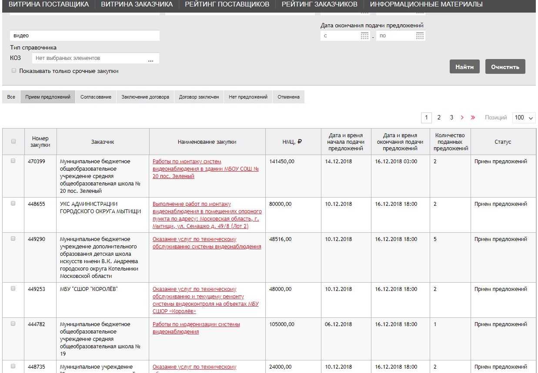Image resolution: width=538 pixels, height=373 pixels.
Task: Sort by the НМЦ column header
Action: pyautogui.click(x=292, y=142)
